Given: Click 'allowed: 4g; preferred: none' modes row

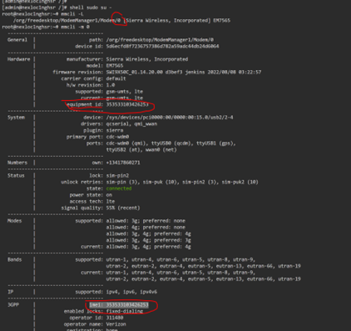Looking at the screenshot, I should point(146,228).
